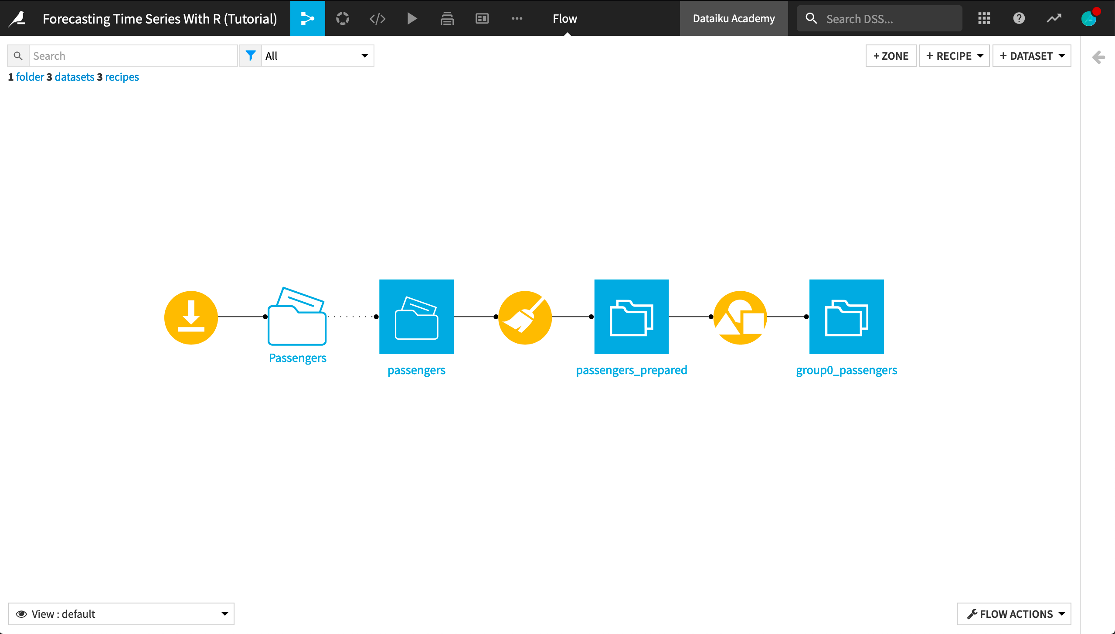Click Add ZONE button
Image resolution: width=1115 pixels, height=634 pixels.
tap(891, 55)
